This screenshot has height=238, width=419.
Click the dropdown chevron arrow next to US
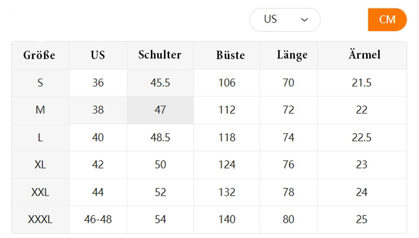click(304, 20)
